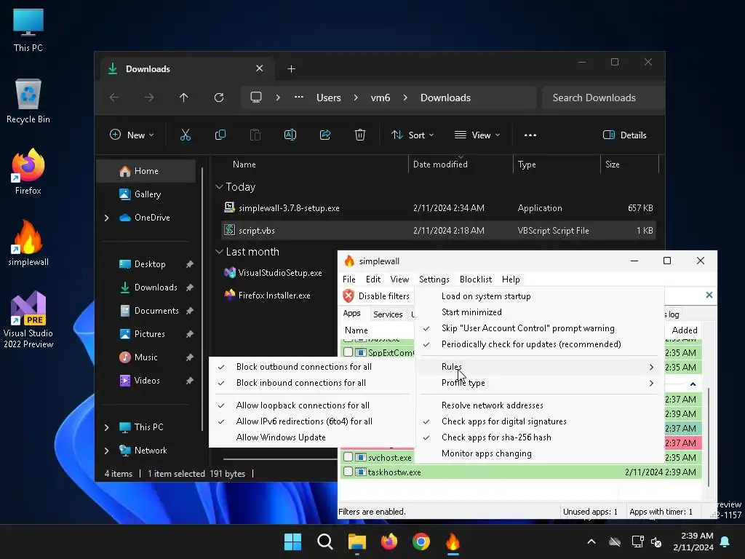The height and width of the screenshot is (559, 745).
Task: Click simplewall flame icon on taskbar
Action: pyautogui.click(x=453, y=542)
